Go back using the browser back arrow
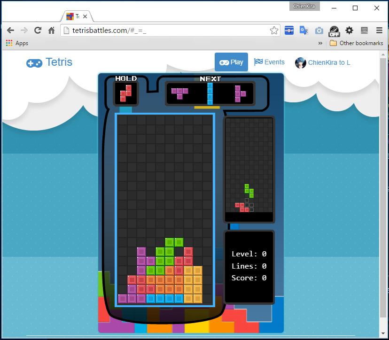389x340 pixels. (x=10, y=30)
